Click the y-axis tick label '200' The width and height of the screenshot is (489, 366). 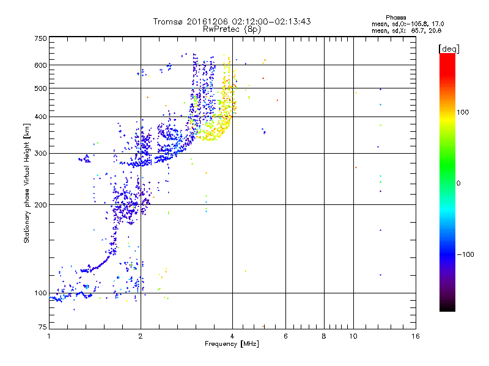coord(40,205)
